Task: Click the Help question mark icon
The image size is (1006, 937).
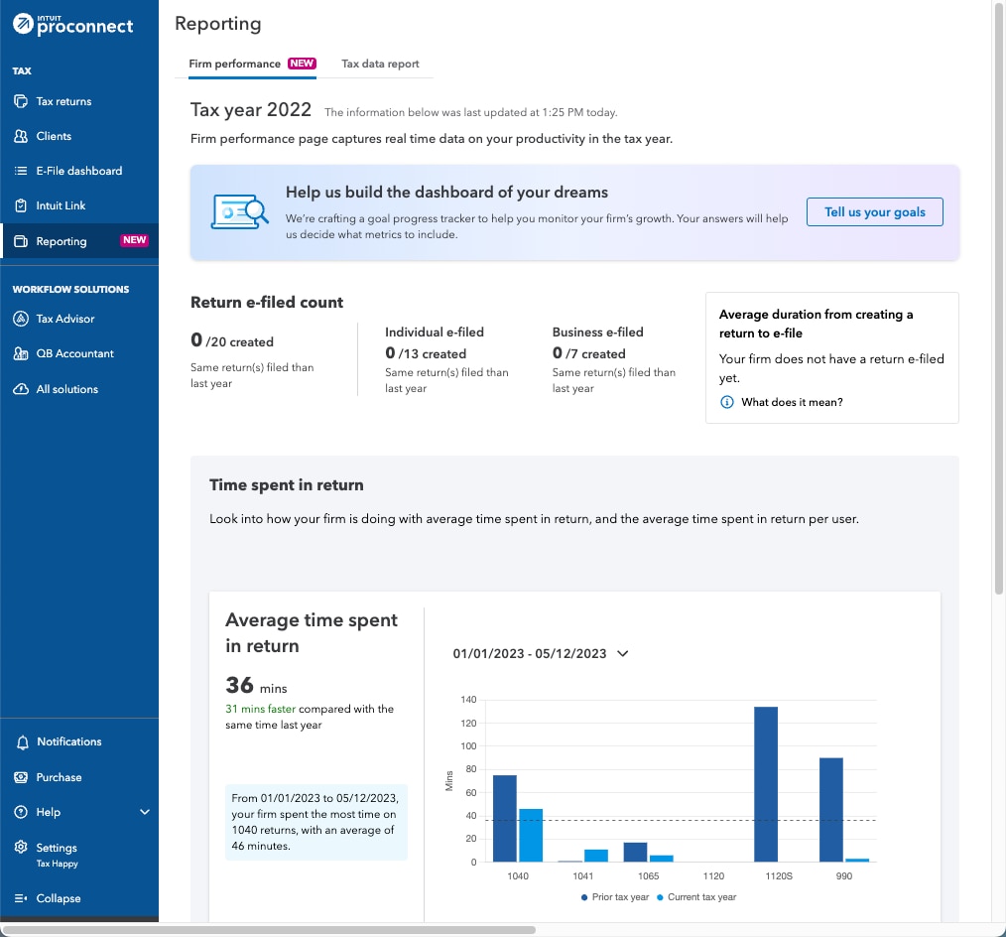Action: tap(21, 812)
